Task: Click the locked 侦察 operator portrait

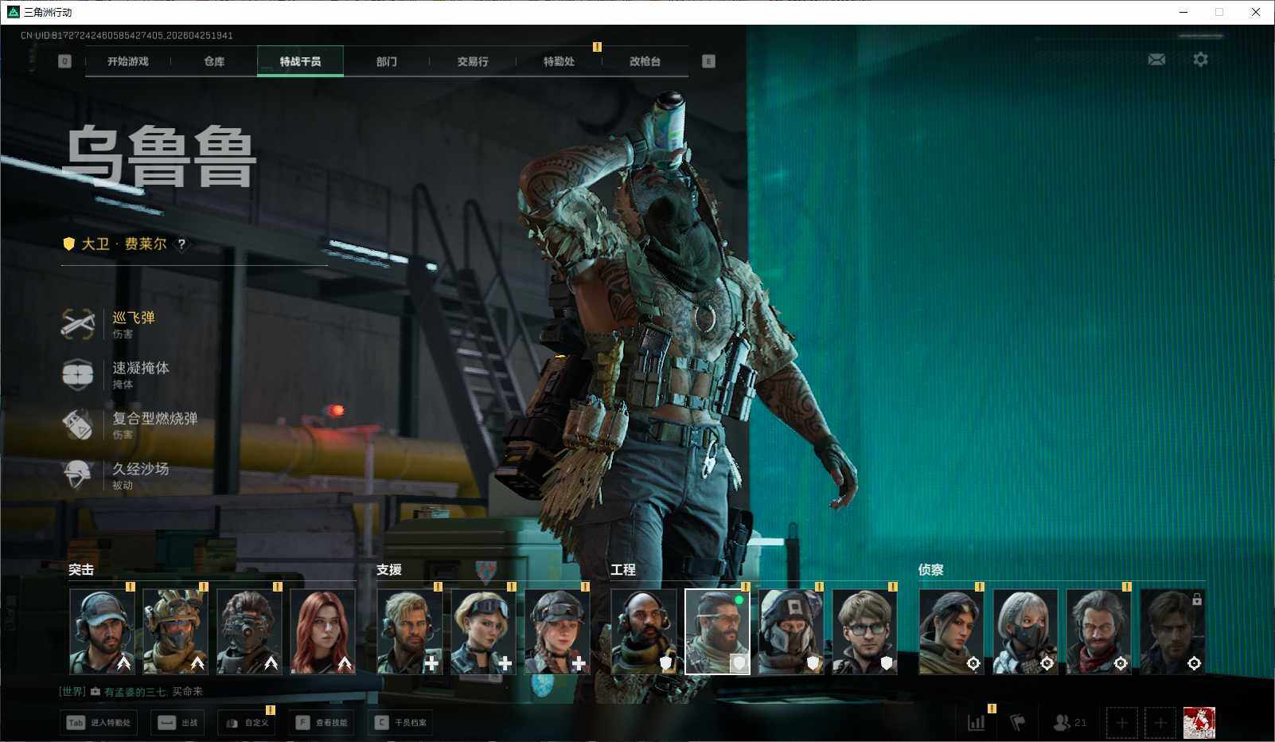Action: tap(1172, 631)
